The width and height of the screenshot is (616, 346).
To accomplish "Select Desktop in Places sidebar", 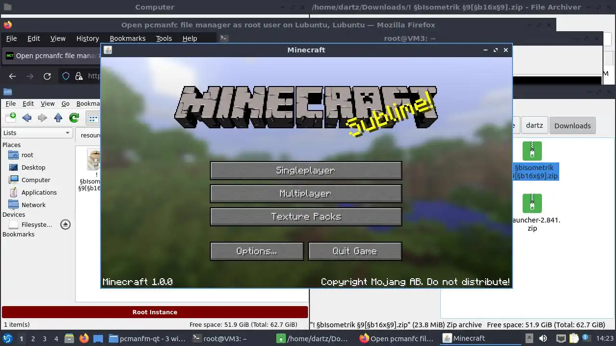I will [33, 168].
